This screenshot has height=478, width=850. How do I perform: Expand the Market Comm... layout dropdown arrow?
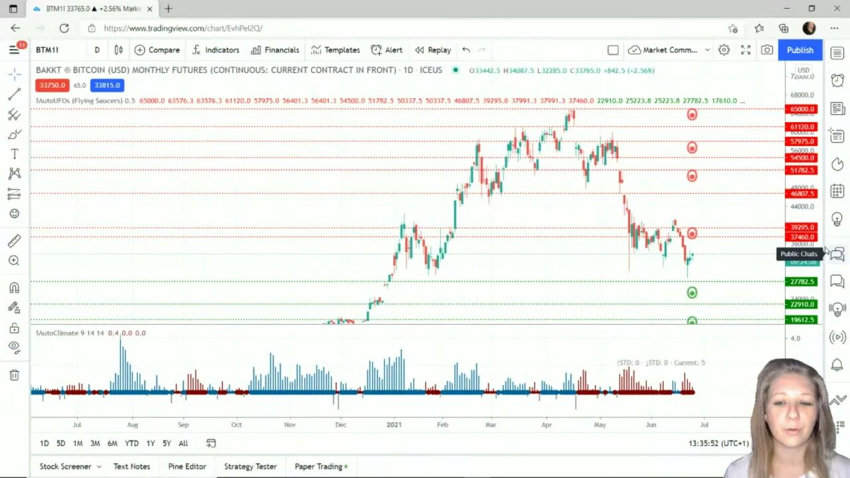pyautogui.click(x=707, y=50)
